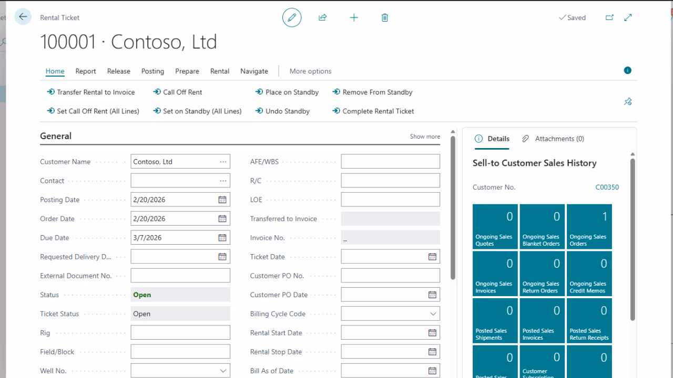This screenshot has width=673, height=378.
Task: Open the Order Date calendar picker
Action: 222,218
